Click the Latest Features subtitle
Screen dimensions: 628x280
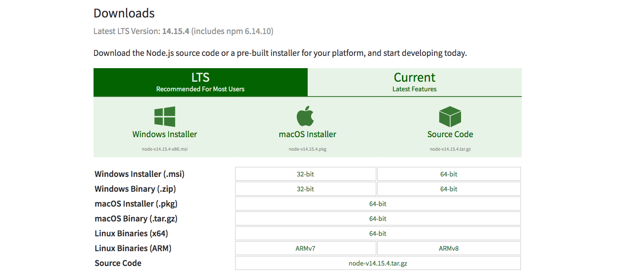tap(415, 89)
